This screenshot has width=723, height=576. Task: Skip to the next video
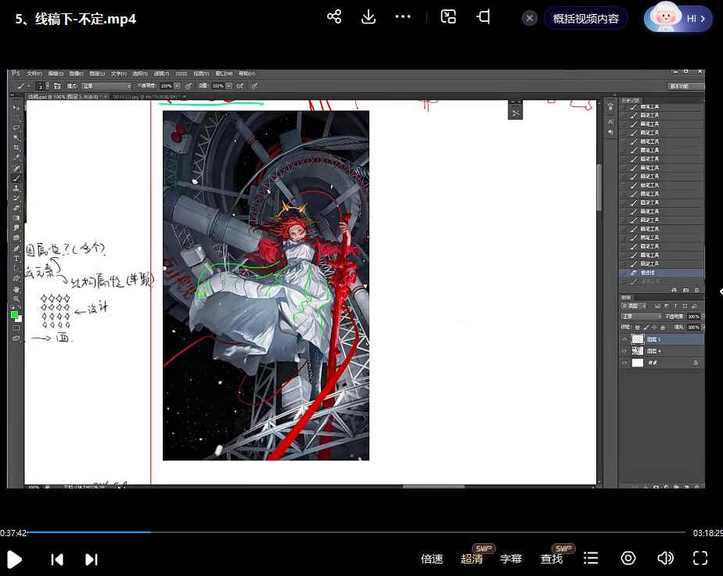92,559
